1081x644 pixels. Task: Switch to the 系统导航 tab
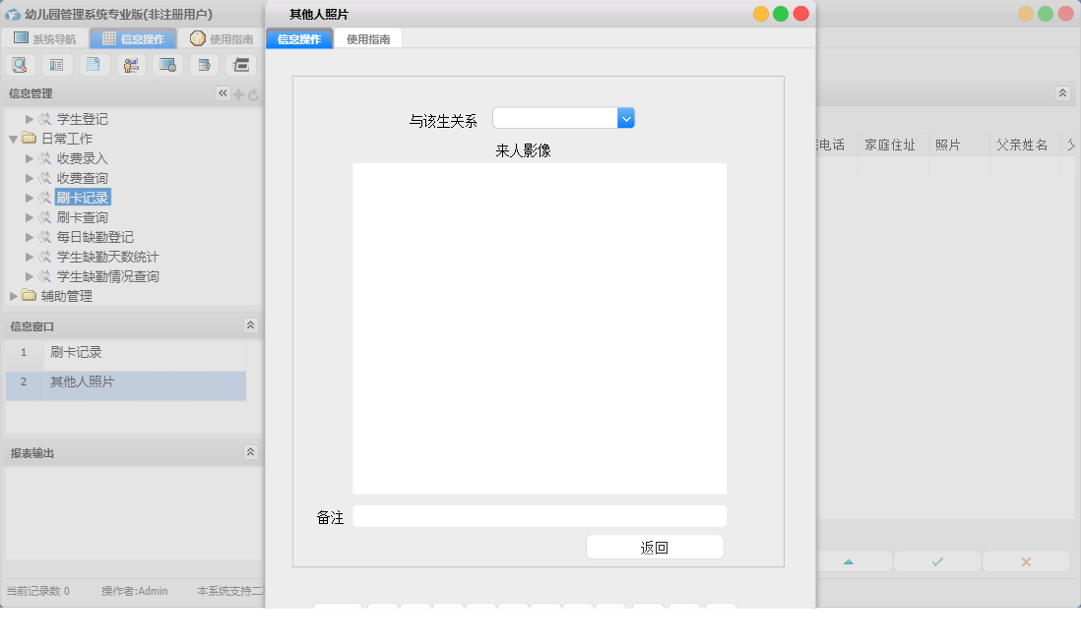54,40
